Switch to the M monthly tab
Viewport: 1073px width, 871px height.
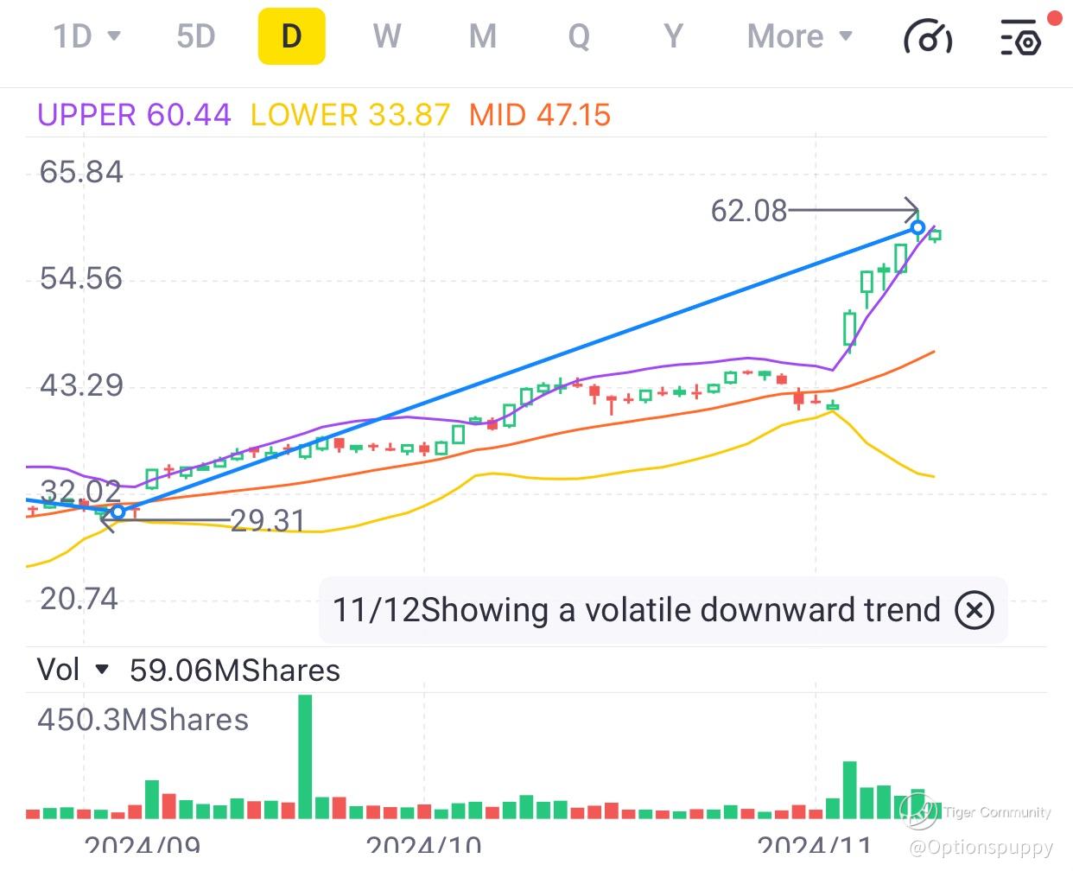point(483,36)
